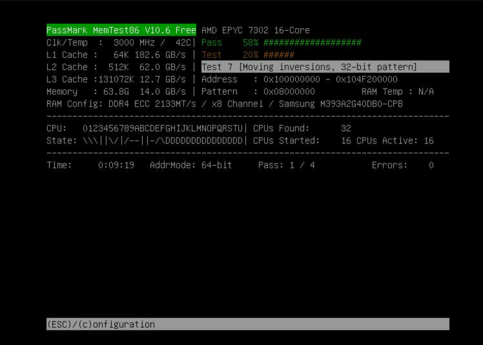Click the (ESC)/(c)onfiguration bar at bottom

point(248,324)
